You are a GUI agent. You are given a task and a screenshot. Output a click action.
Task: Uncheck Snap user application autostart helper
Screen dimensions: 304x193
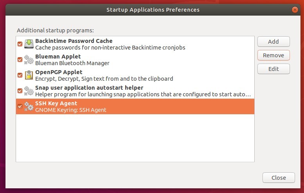tap(20, 91)
